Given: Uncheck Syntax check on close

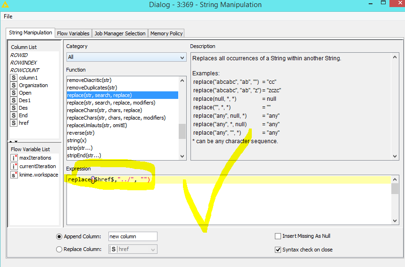Looking at the screenshot, I should (x=278, y=250).
